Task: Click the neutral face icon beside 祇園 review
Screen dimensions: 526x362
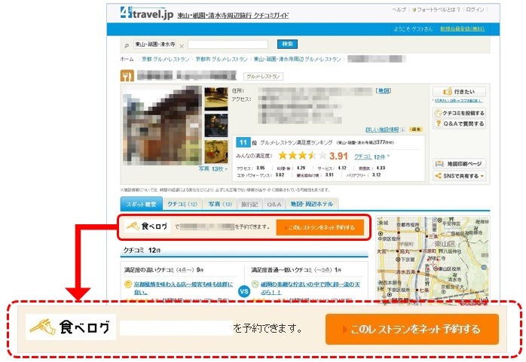Action: [255, 284]
